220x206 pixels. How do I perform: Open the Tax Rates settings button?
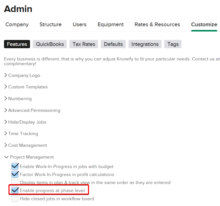tap(84, 44)
